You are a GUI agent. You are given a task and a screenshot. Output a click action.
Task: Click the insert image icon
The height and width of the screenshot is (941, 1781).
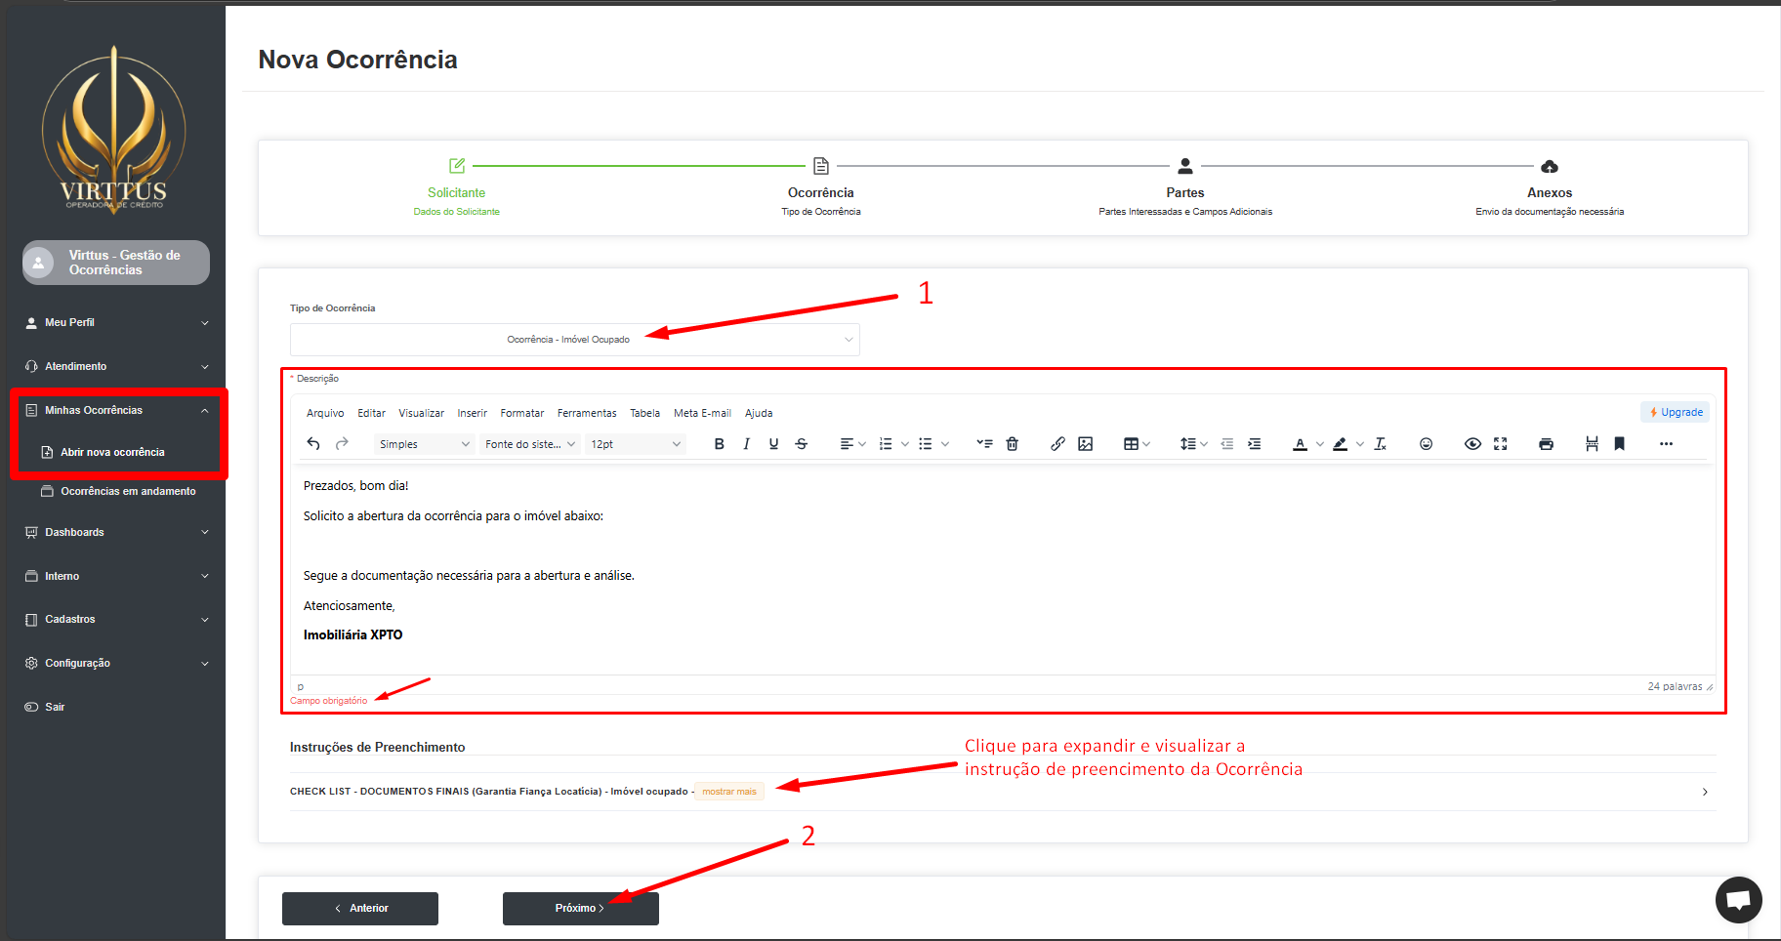(x=1085, y=444)
